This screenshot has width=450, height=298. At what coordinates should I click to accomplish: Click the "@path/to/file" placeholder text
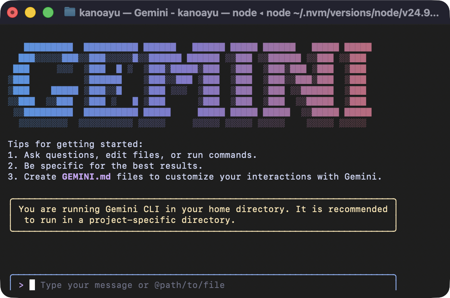click(189, 285)
